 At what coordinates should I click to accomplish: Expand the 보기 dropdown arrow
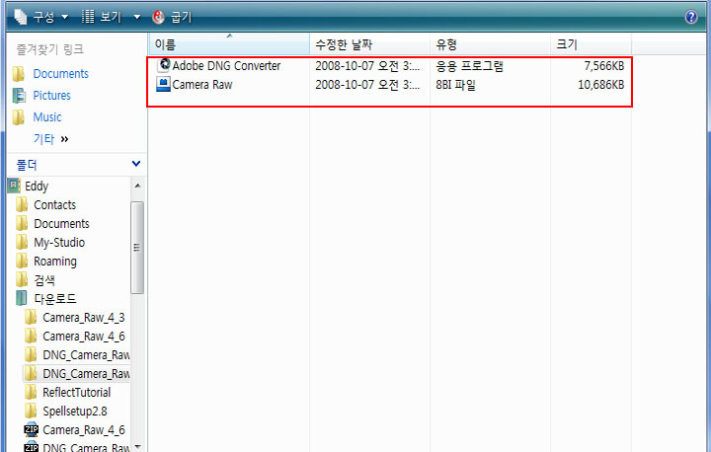coord(137,17)
